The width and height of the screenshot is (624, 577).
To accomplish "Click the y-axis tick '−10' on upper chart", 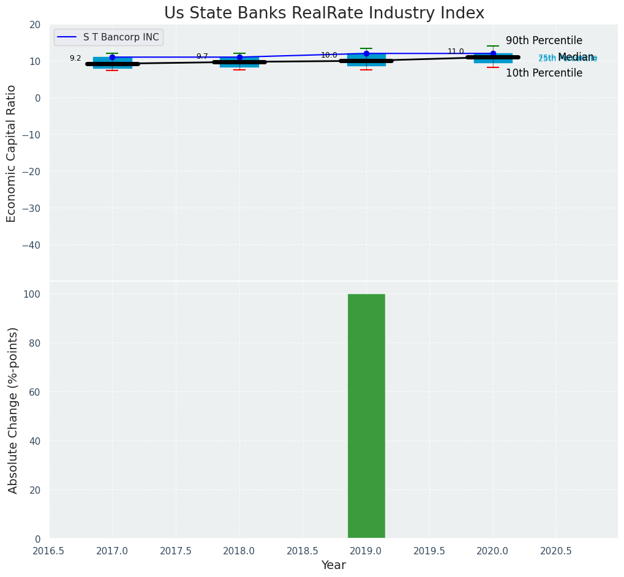I will [x=31, y=135].
